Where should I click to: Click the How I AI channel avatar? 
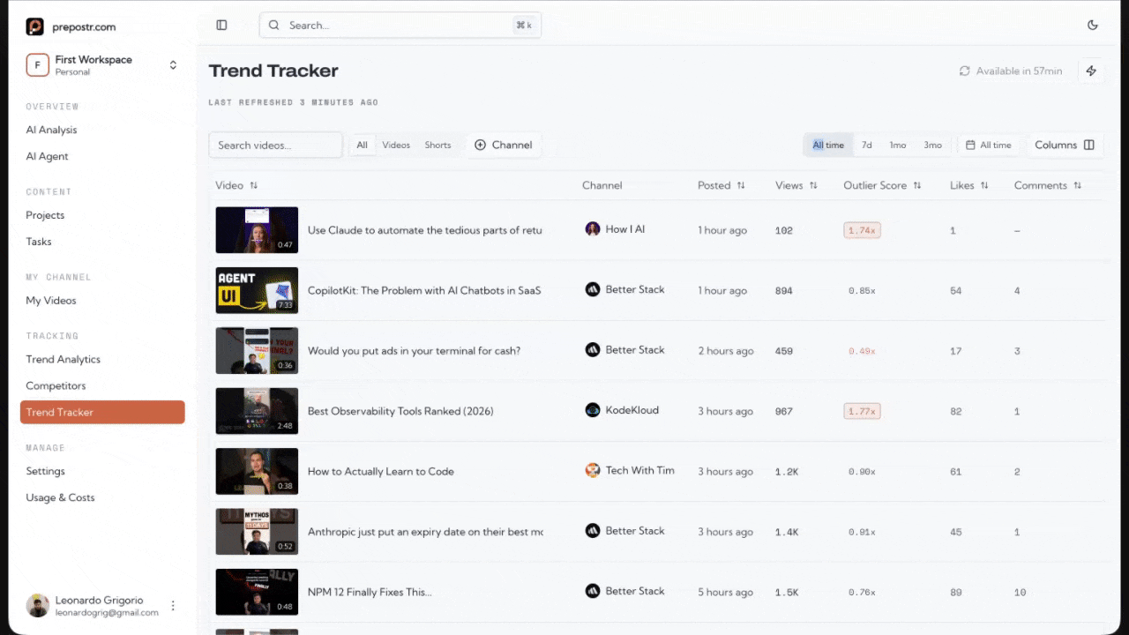593,229
